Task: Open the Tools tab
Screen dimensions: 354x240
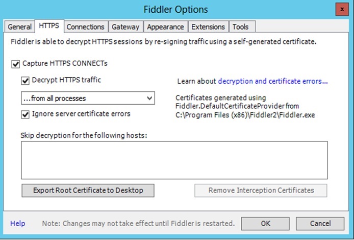Action: 242,27
